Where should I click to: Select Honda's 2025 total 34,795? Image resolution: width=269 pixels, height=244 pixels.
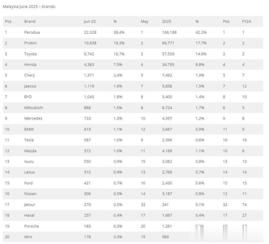click(168, 64)
